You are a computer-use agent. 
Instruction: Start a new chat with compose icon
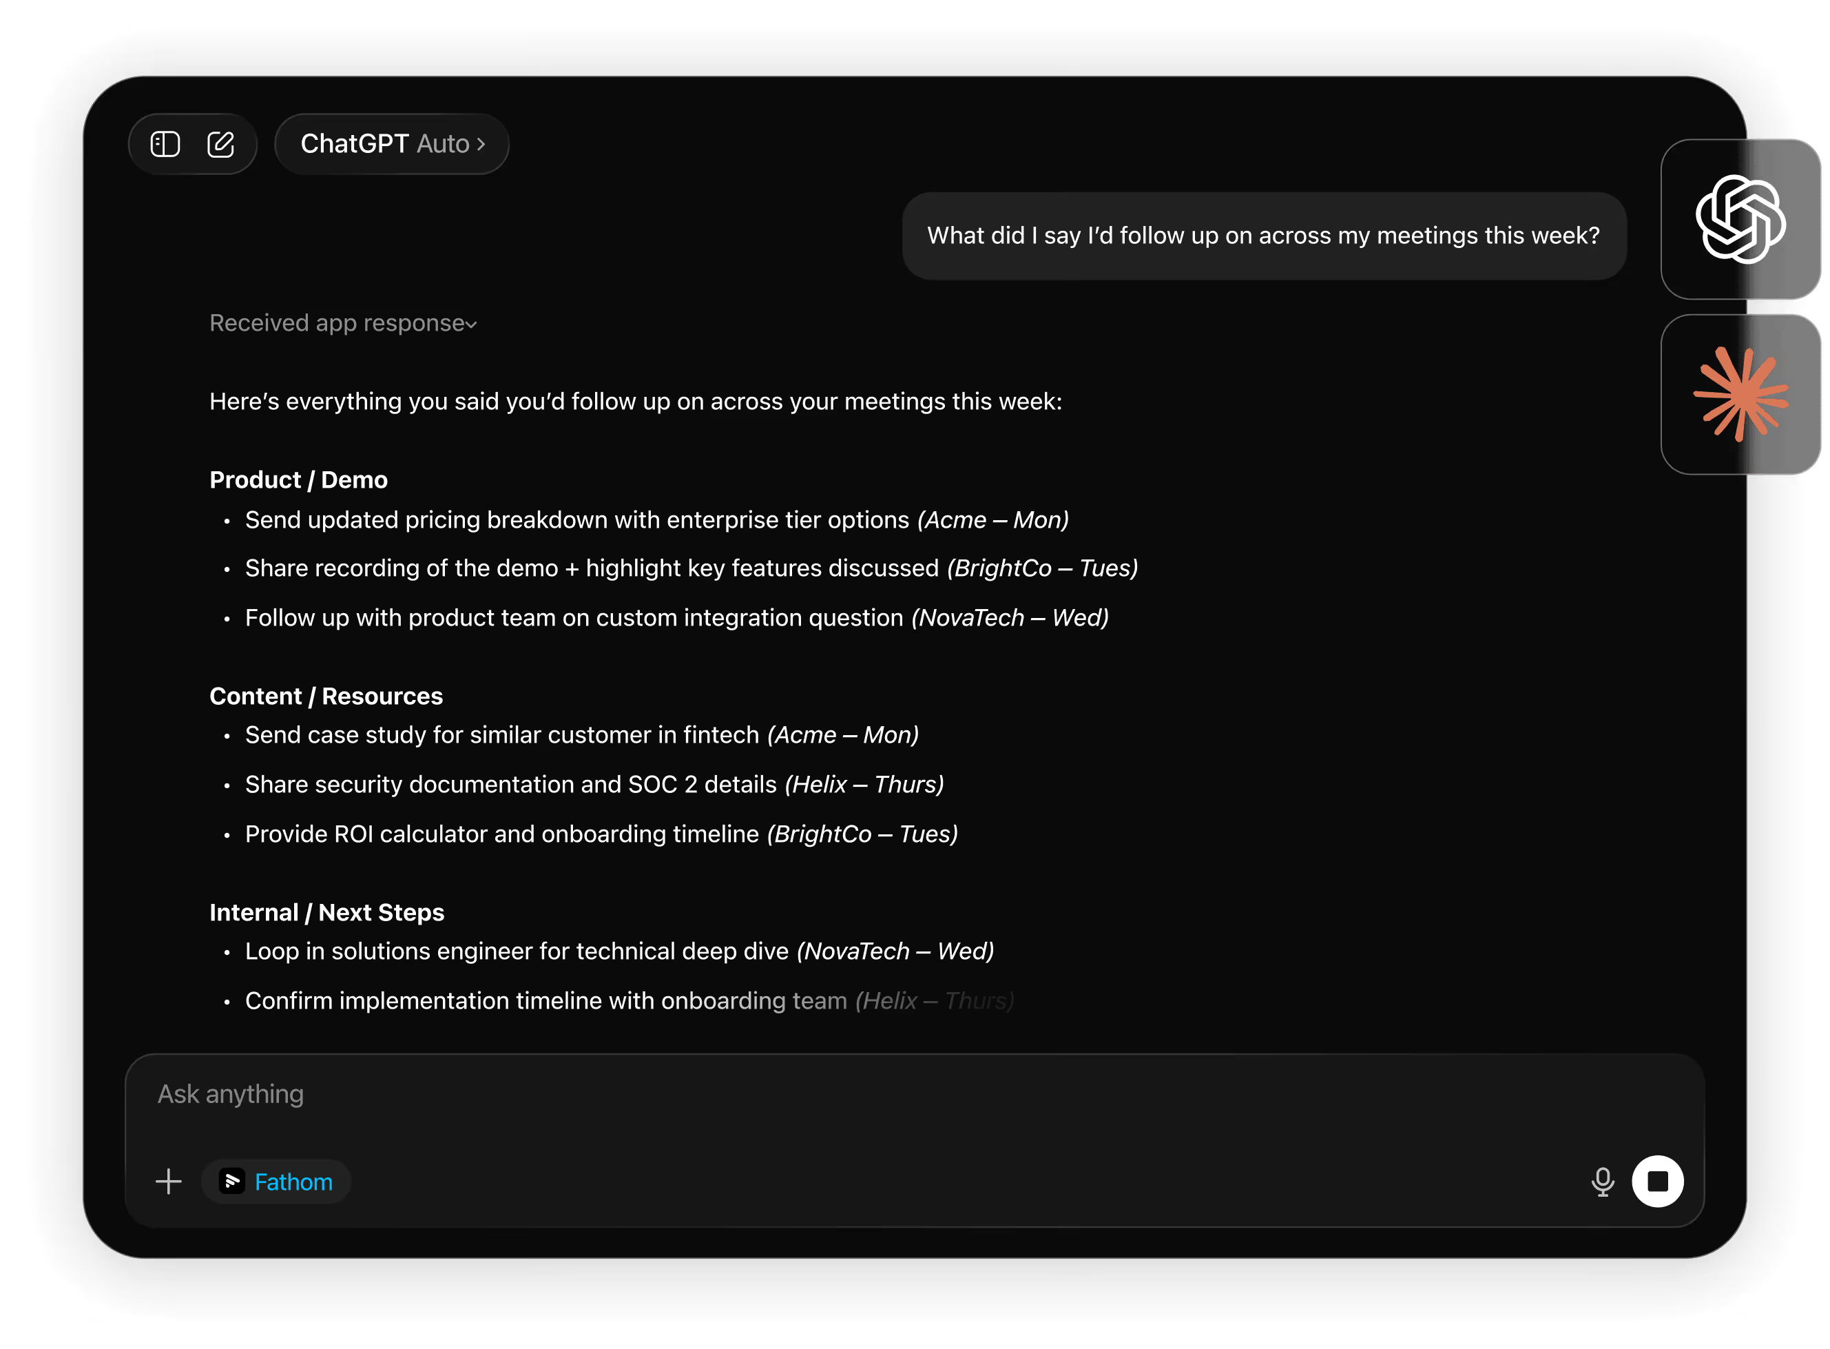pyautogui.click(x=220, y=145)
